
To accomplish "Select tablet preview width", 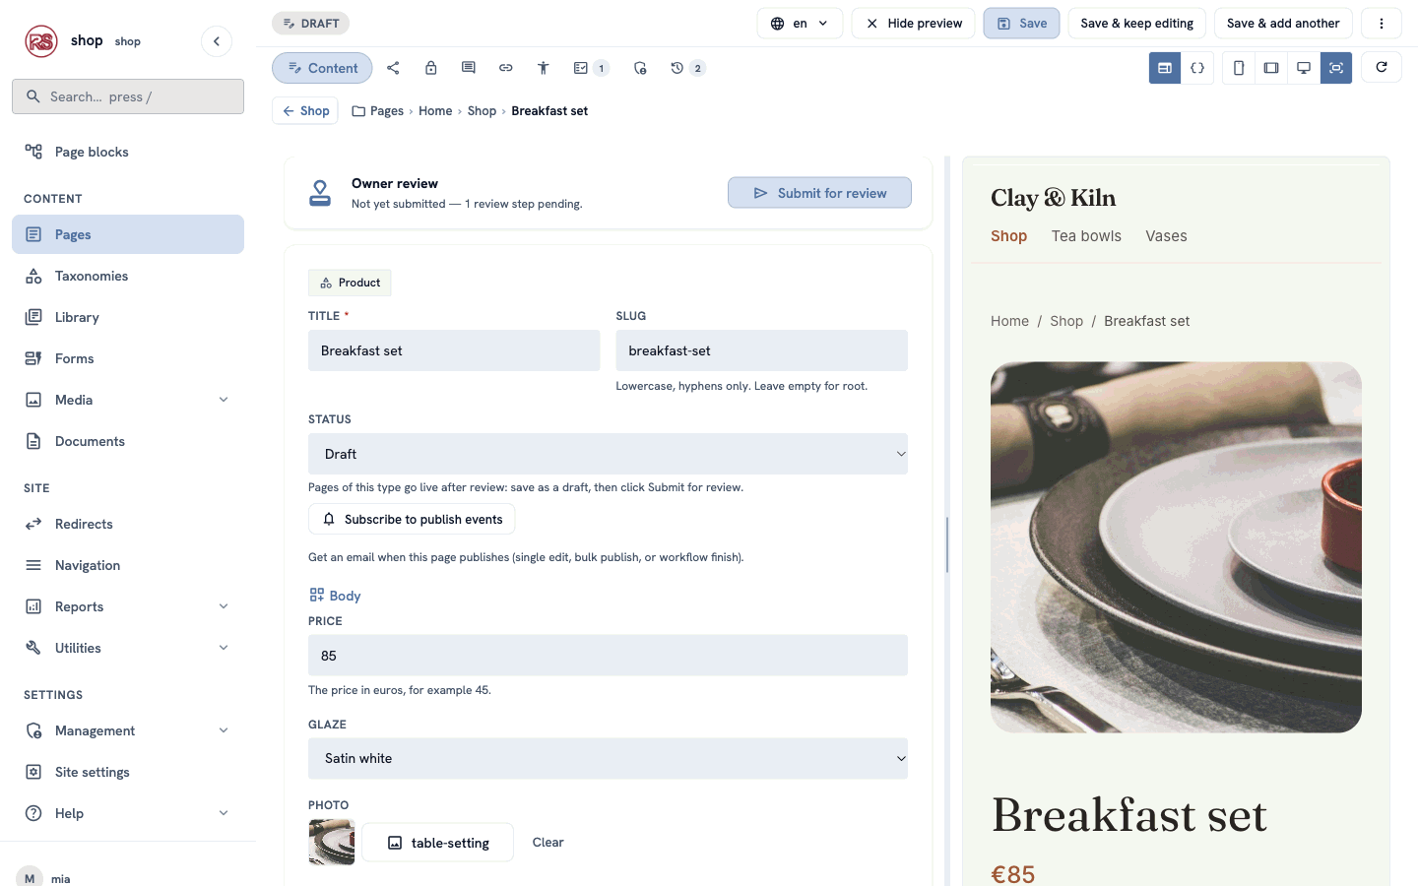I will click(1271, 68).
